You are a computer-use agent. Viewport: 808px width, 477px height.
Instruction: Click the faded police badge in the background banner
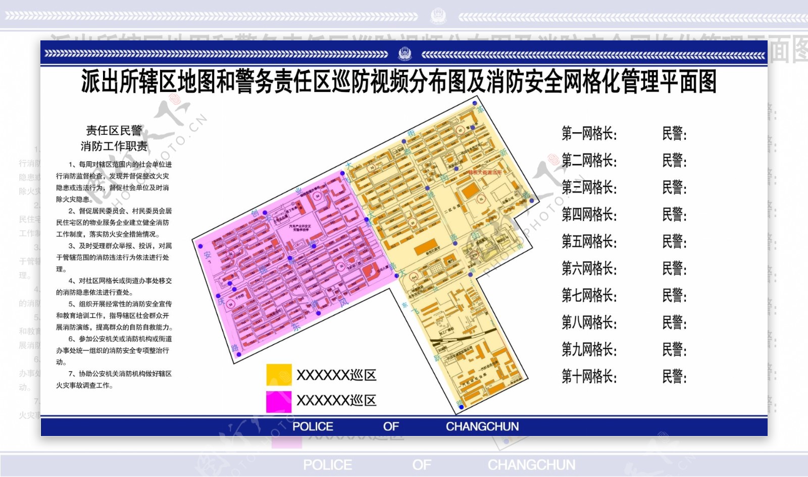coord(438,17)
